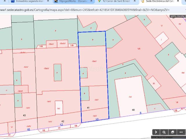Click the magnifier search icon on map toolbar
Image resolution: width=186 pixels, height=139 pixels.
(x=164, y=132)
